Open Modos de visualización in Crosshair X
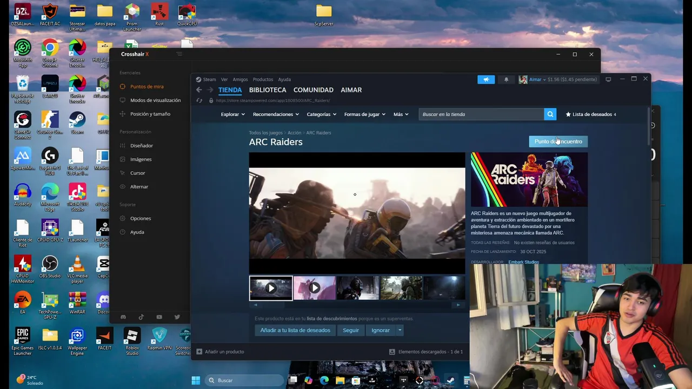Image resolution: width=692 pixels, height=389 pixels. tap(155, 100)
